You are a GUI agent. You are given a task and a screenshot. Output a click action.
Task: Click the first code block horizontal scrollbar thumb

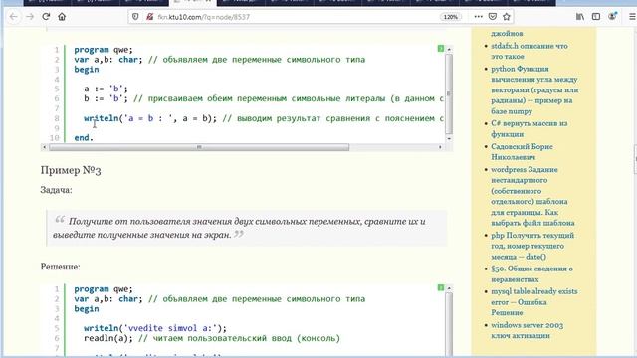point(199,147)
